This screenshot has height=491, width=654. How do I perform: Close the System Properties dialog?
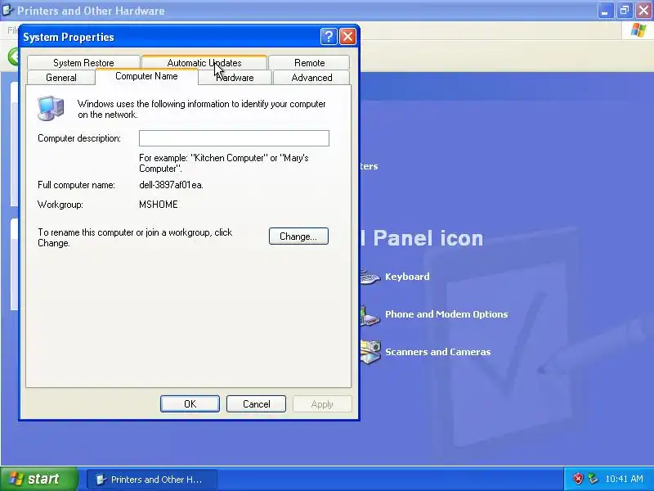pos(347,37)
